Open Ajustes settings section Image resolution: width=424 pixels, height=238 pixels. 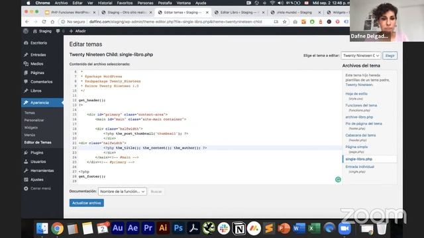click(x=37, y=179)
